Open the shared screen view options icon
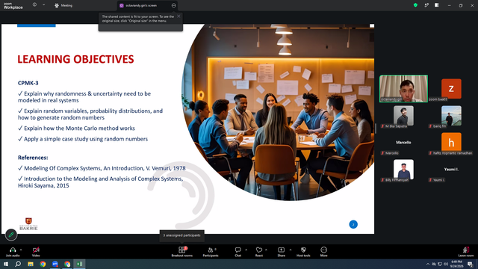 tap(174, 5)
